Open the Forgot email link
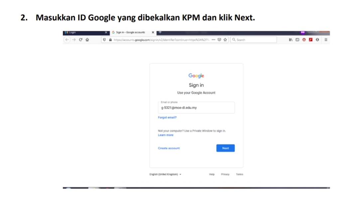Image resolution: width=359 pixels, height=201 pixels. 167,117
